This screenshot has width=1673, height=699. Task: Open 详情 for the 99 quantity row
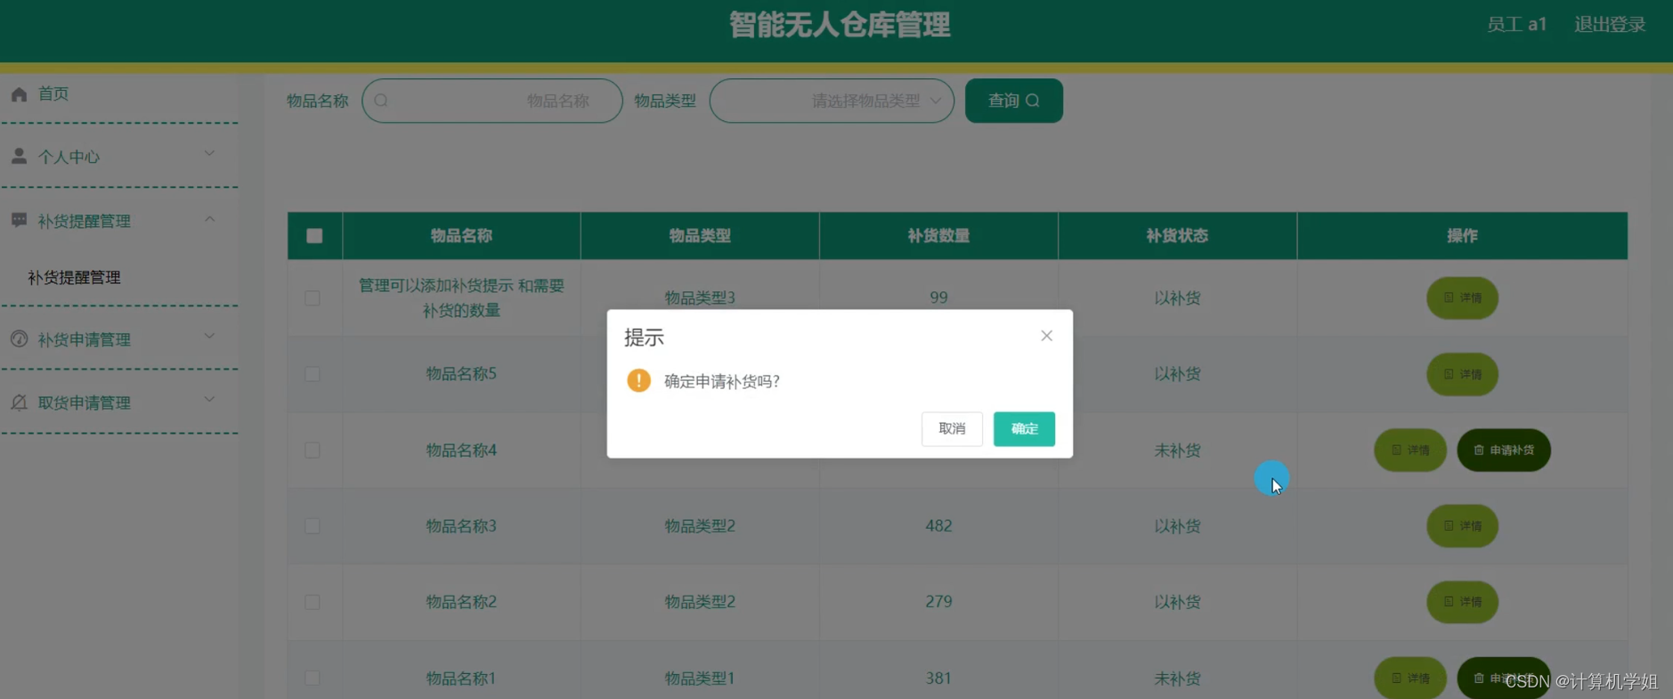[1462, 297]
